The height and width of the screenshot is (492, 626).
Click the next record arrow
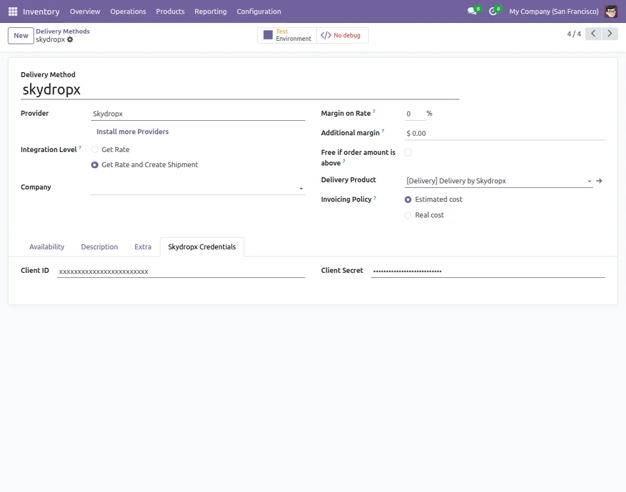click(609, 34)
